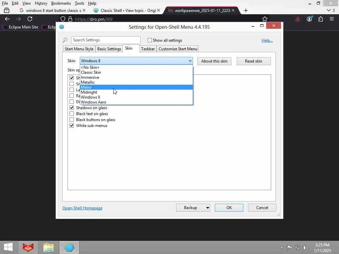339x254 pixels.
Task: Collapse the Skin combo box arrow
Action: pos(190,61)
